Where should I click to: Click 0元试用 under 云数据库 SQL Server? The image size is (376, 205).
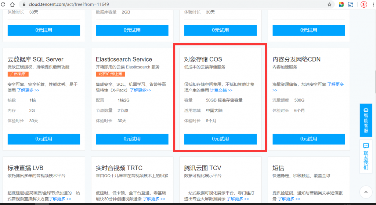[x=44, y=139]
